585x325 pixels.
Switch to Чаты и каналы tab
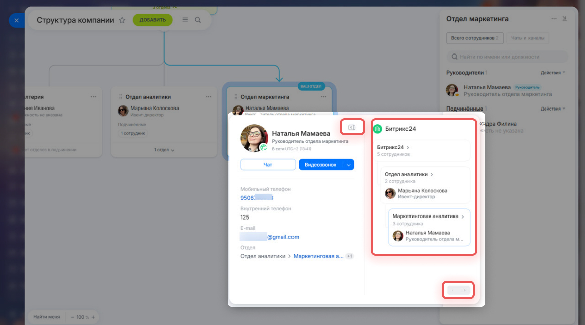point(528,38)
